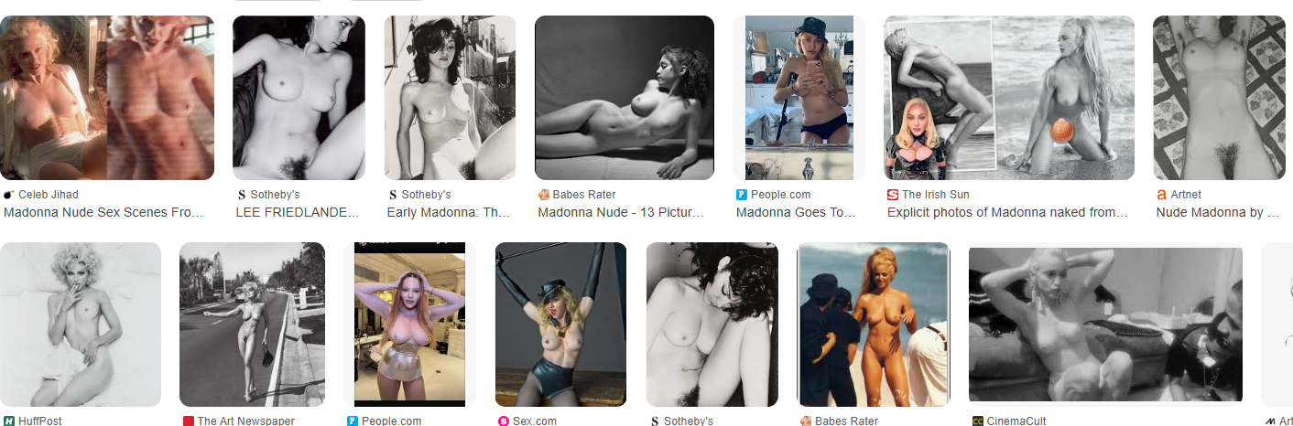Open the 'Madonna Goes To…' result title

tap(796, 212)
